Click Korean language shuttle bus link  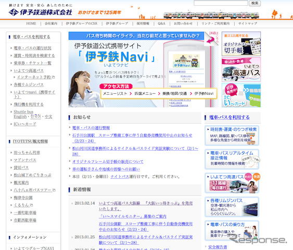pyautogui.click(x=35, y=117)
